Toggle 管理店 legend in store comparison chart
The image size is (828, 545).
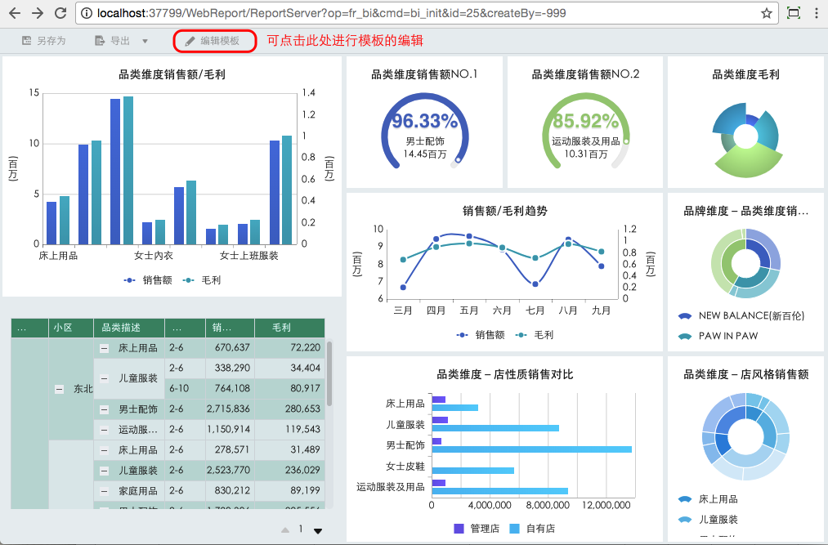pos(478,529)
